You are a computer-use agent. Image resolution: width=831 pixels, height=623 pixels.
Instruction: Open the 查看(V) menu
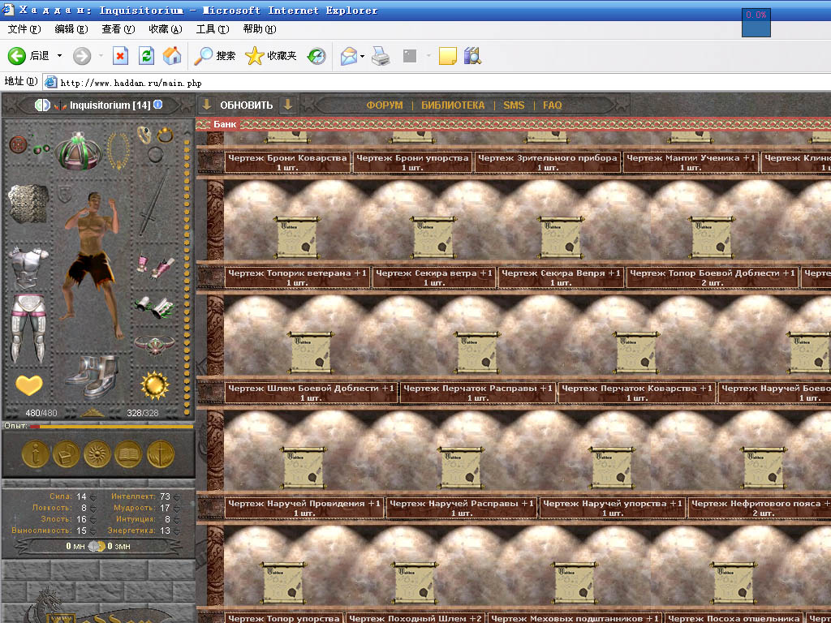click(118, 29)
